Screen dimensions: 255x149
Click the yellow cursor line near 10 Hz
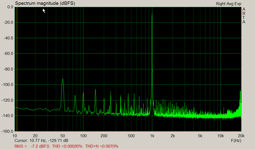pos(17,69)
